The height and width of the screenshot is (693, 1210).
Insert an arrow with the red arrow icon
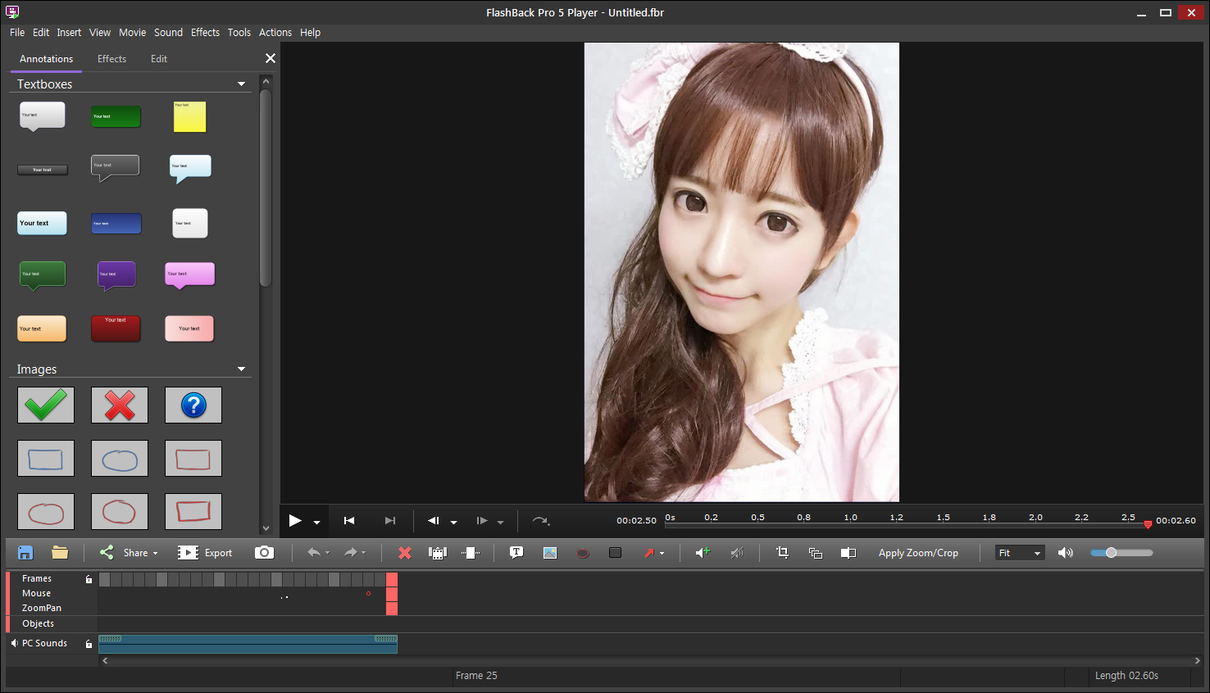(649, 553)
